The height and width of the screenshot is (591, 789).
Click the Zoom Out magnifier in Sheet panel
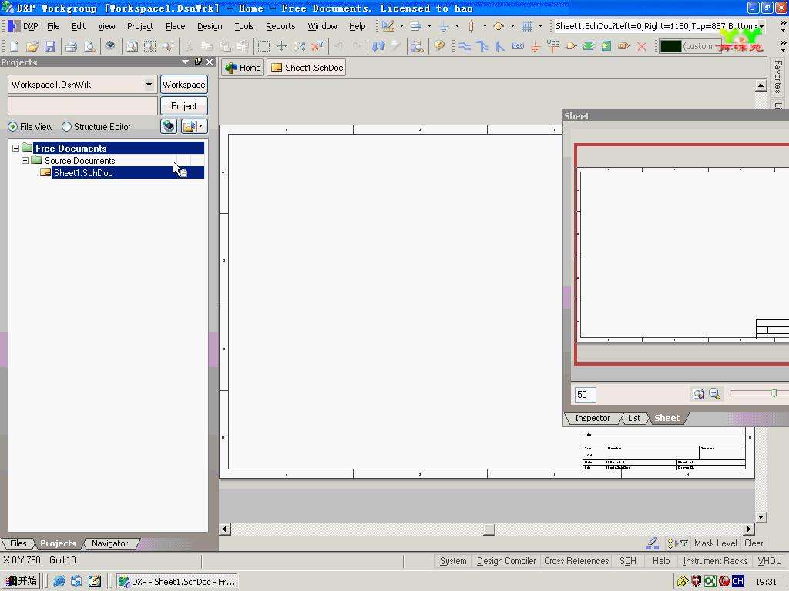click(714, 394)
